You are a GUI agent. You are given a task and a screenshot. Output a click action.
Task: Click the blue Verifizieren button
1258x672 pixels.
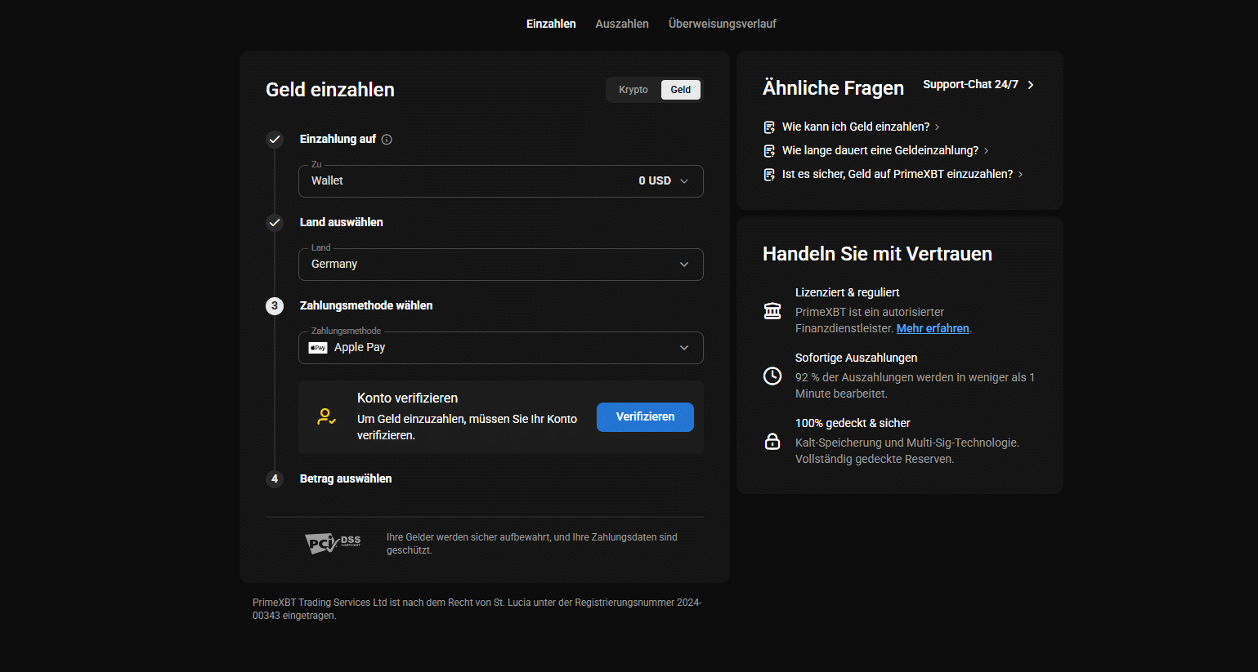(x=645, y=417)
